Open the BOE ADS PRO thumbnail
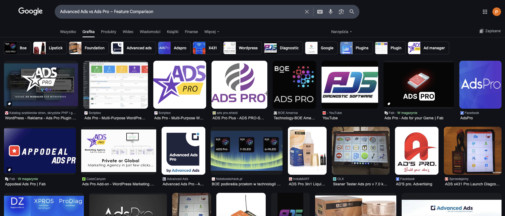This screenshot has height=216, width=505. (294, 85)
